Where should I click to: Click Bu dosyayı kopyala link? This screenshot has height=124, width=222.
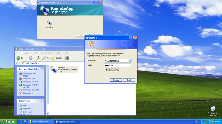pos(30,82)
